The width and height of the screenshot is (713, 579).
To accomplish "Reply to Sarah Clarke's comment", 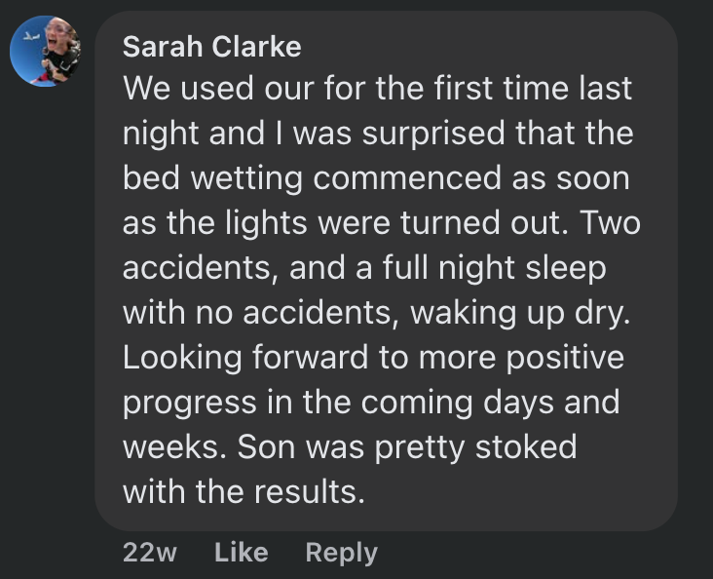I will pyautogui.click(x=341, y=553).
